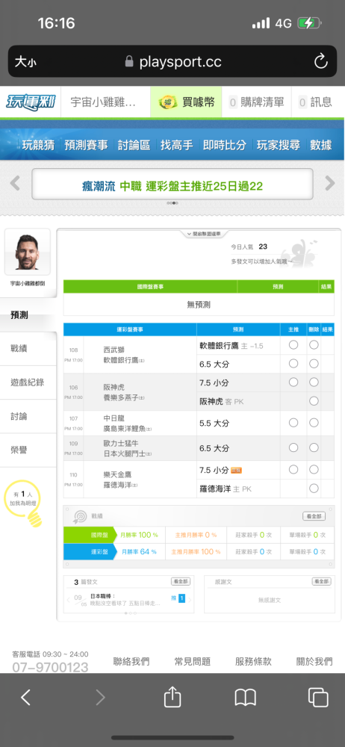
Task: Select the 刪除 radio for 阪神虎 客 PK
Action: (314, 401)
